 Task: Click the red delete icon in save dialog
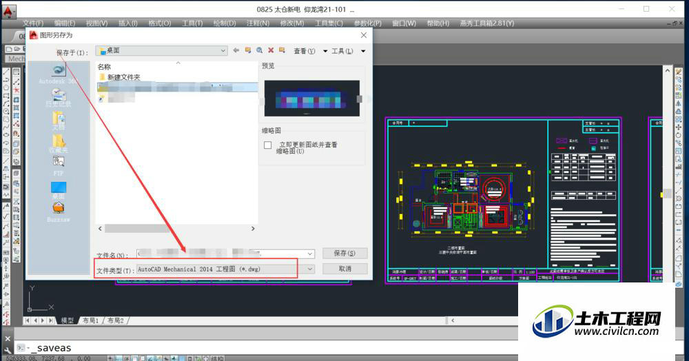(x=271, y=50)
